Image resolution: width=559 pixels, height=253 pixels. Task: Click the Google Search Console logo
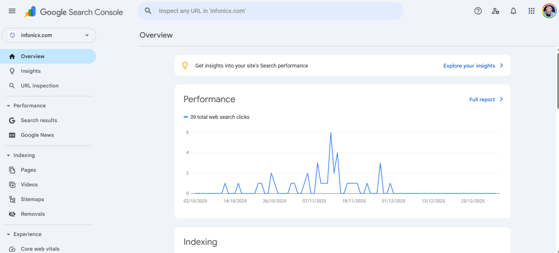(74, 12)
